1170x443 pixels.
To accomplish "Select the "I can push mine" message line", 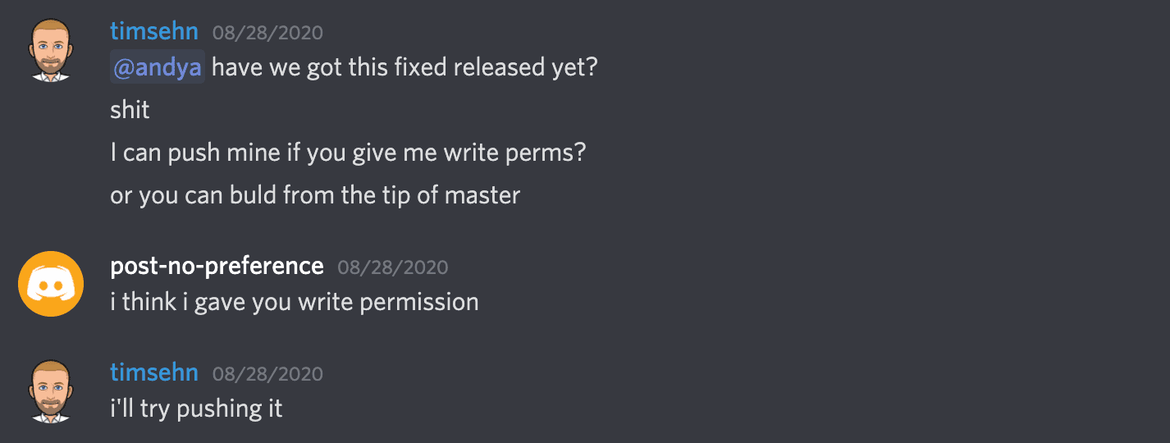I will 348,153.
